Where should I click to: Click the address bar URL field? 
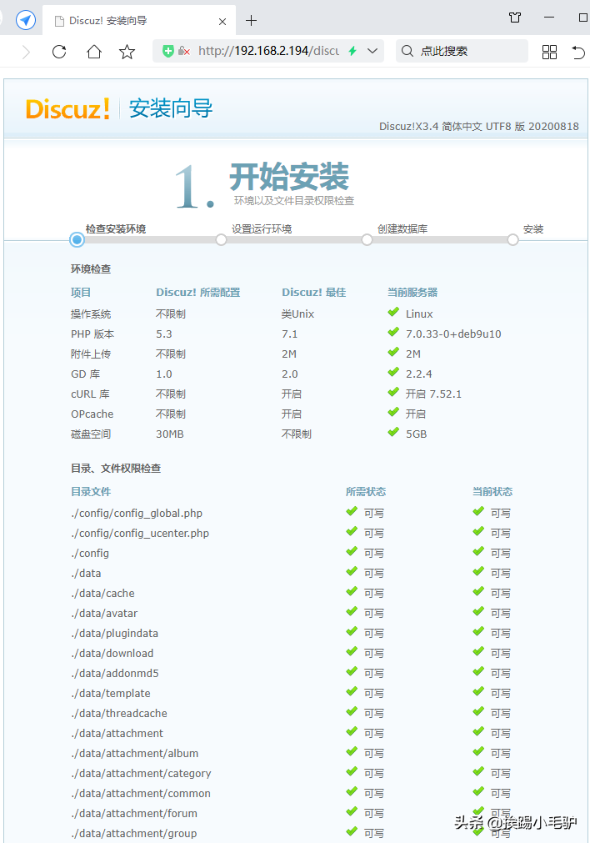tap(268, 51)
